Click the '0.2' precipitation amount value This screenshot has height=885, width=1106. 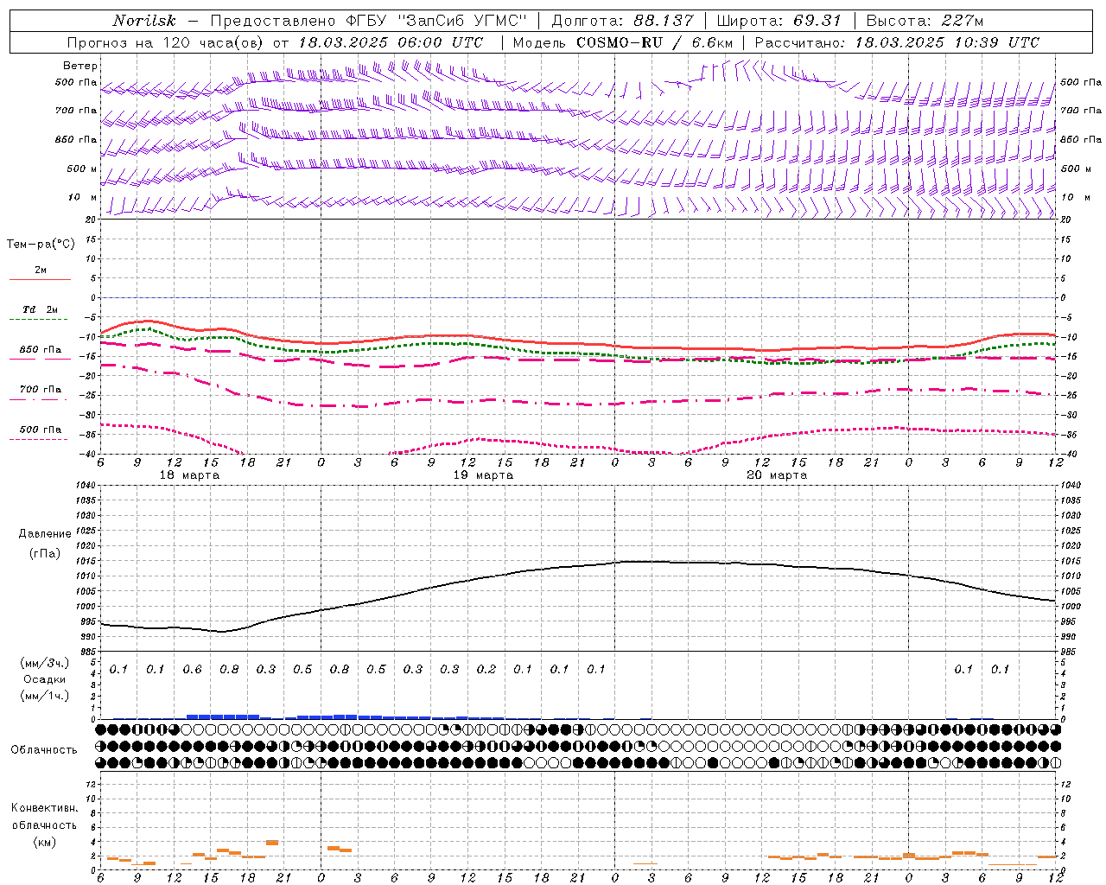(486, 669)
